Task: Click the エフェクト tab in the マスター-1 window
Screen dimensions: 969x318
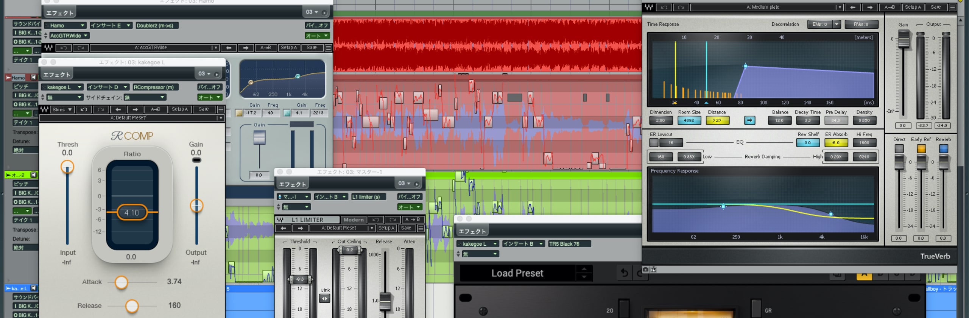Action: [x=292, y=184]
